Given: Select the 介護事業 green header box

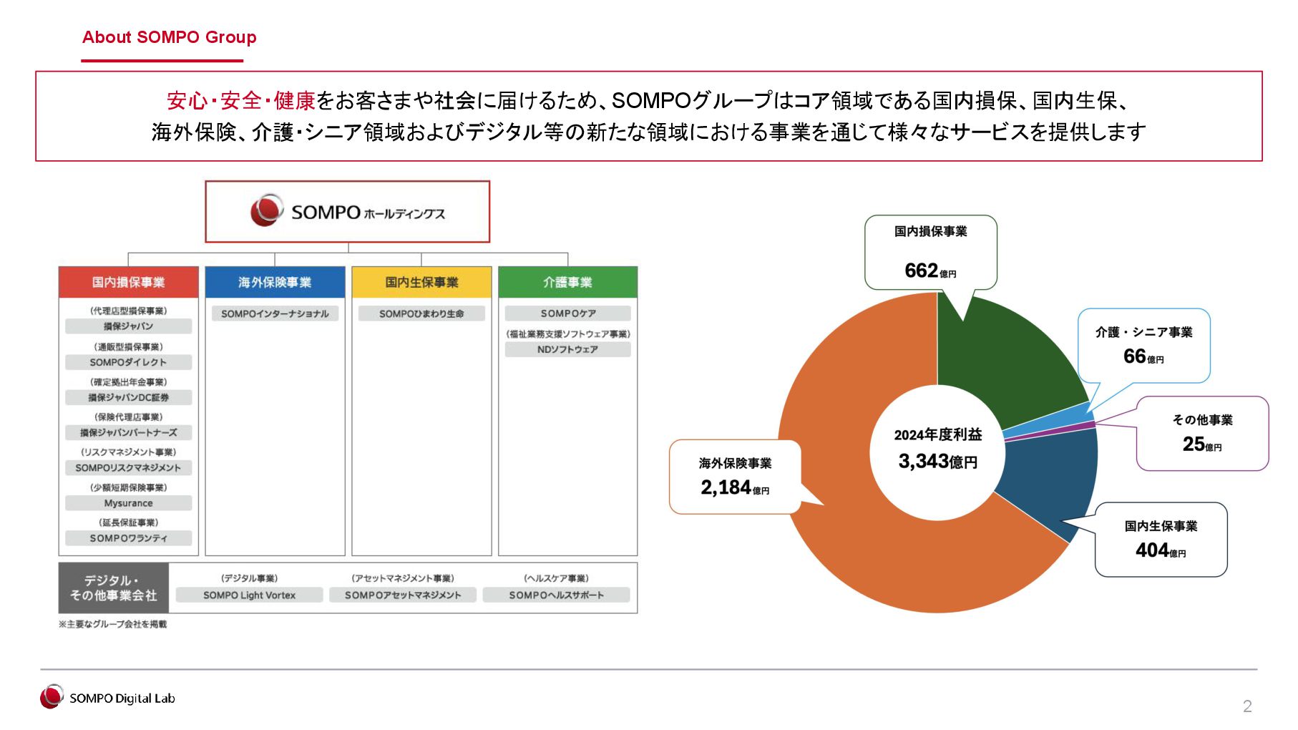Looking at the screenshot, I should (x=567, y=282).
